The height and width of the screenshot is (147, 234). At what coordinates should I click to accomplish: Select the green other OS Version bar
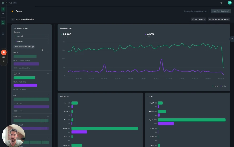[x=77, y=145]
